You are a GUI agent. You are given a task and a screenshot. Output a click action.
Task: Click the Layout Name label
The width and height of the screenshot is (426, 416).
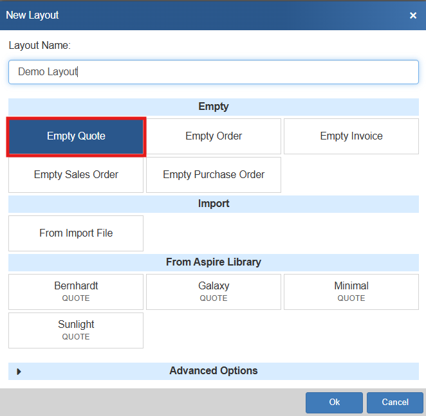point(39,46)
